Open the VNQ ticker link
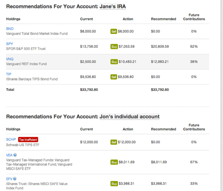 click(10, 59)
